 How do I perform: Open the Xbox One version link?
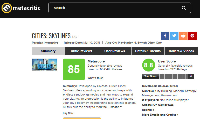[x=155, y=43]
